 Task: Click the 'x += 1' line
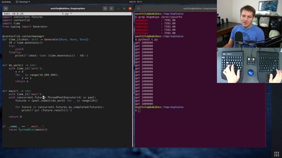[x=26, y=78]
